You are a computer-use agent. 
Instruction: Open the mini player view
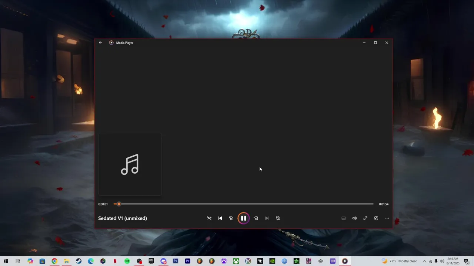point(376,218)
